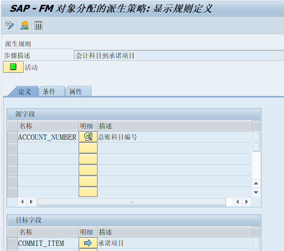The width and height of the screenshot is (284, 251).
Task: Click 明细 column header in 源字段 table
Action: (88, 126)
